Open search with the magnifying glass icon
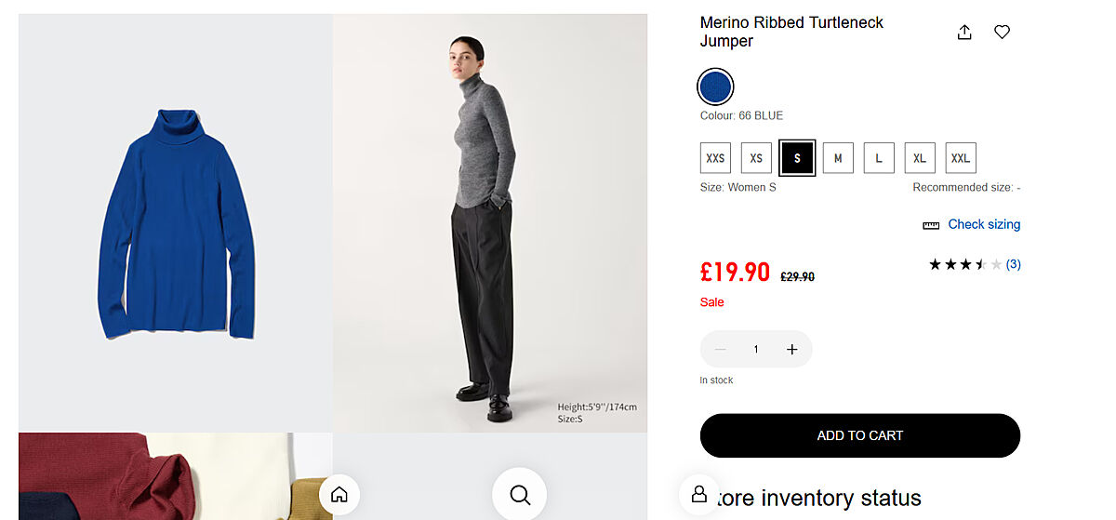The height and width of the screenshot is (520, 1116). [x=519, y=494]
